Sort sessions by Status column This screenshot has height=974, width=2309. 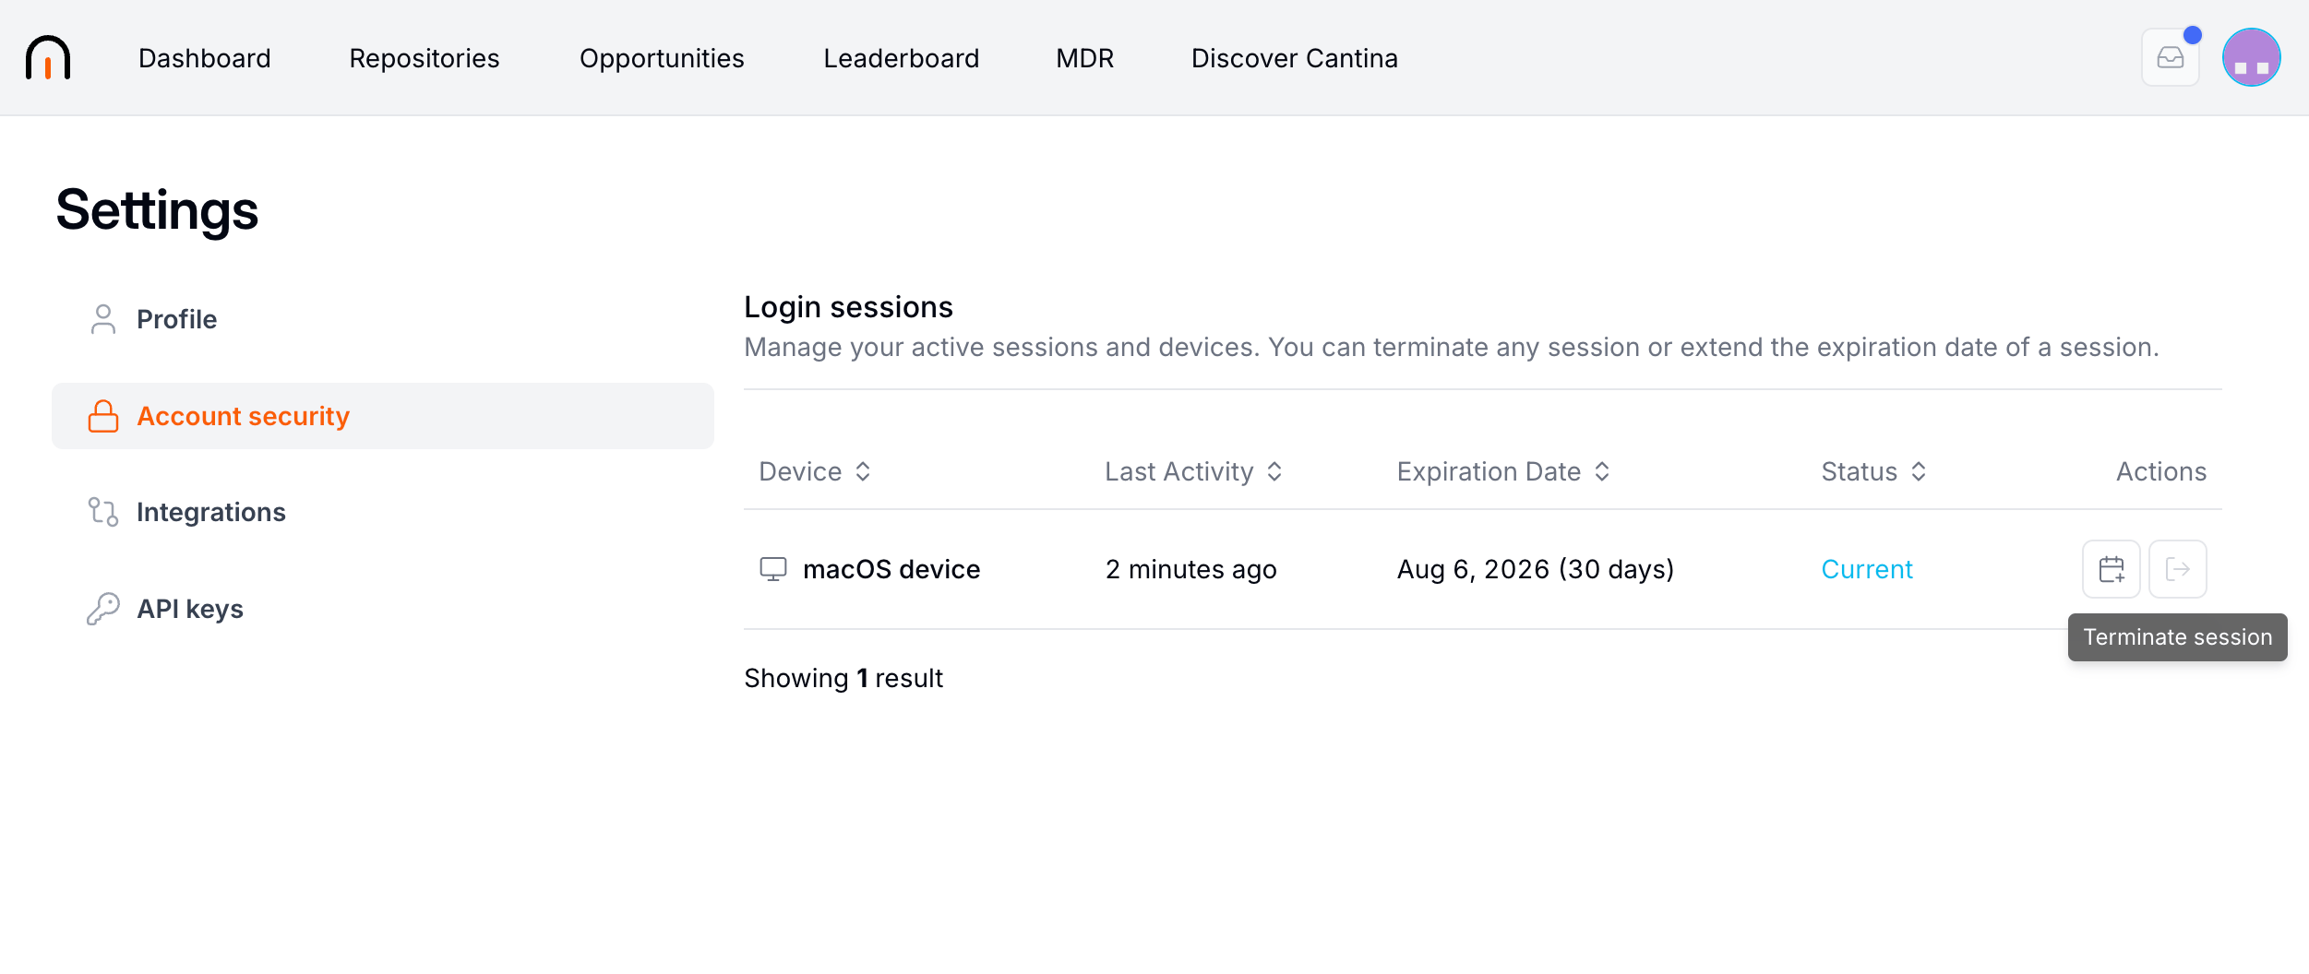(x=1873, y=471)
